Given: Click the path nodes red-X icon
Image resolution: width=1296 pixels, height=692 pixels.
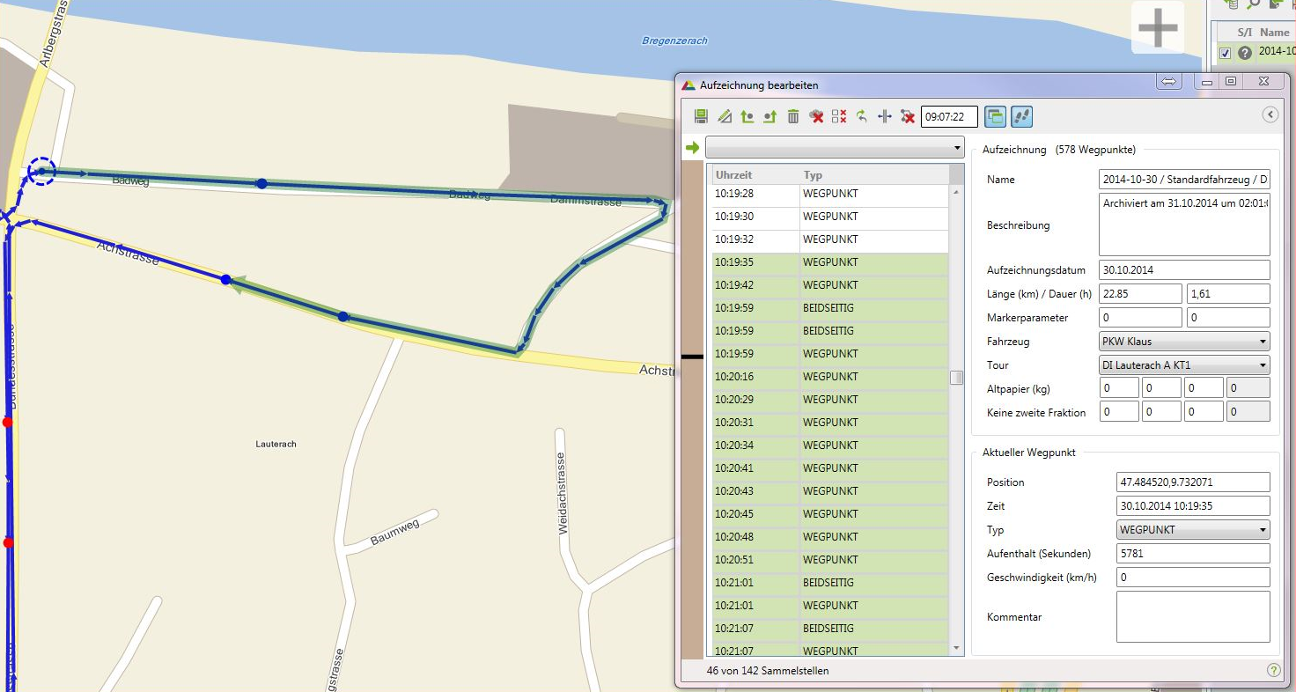Looking at the screenshot, I should 908,116.
